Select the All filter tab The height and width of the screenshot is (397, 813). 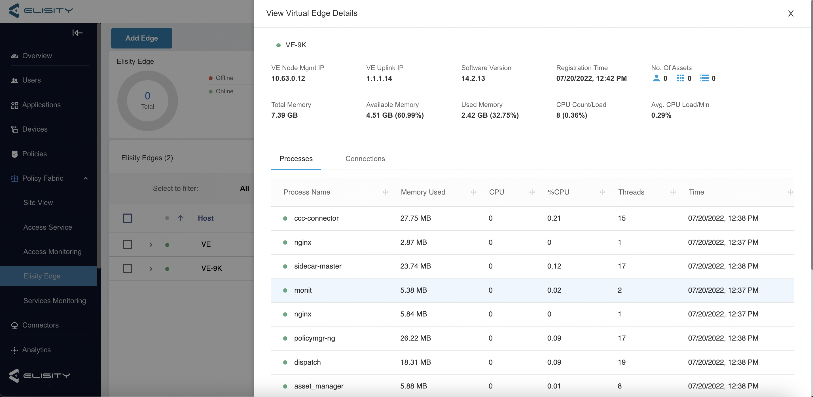[x=244, y=188]
